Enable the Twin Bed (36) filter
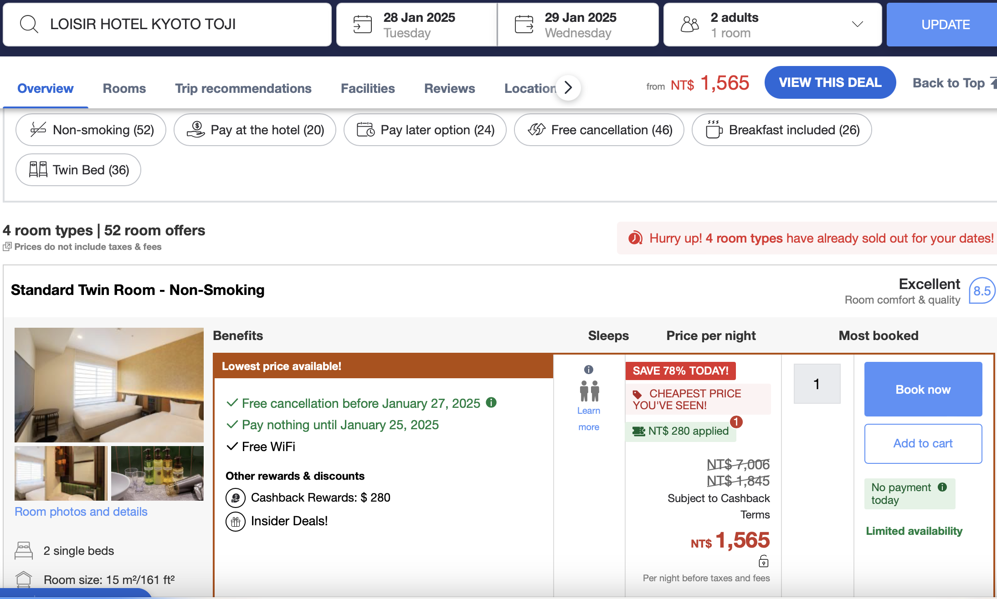997x599 pixels. pyautogui.click(x=78, y=170)
